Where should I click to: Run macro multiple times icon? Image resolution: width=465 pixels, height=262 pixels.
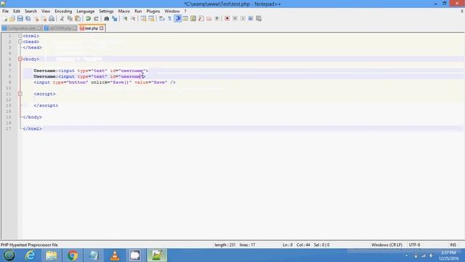pos(251,19)
